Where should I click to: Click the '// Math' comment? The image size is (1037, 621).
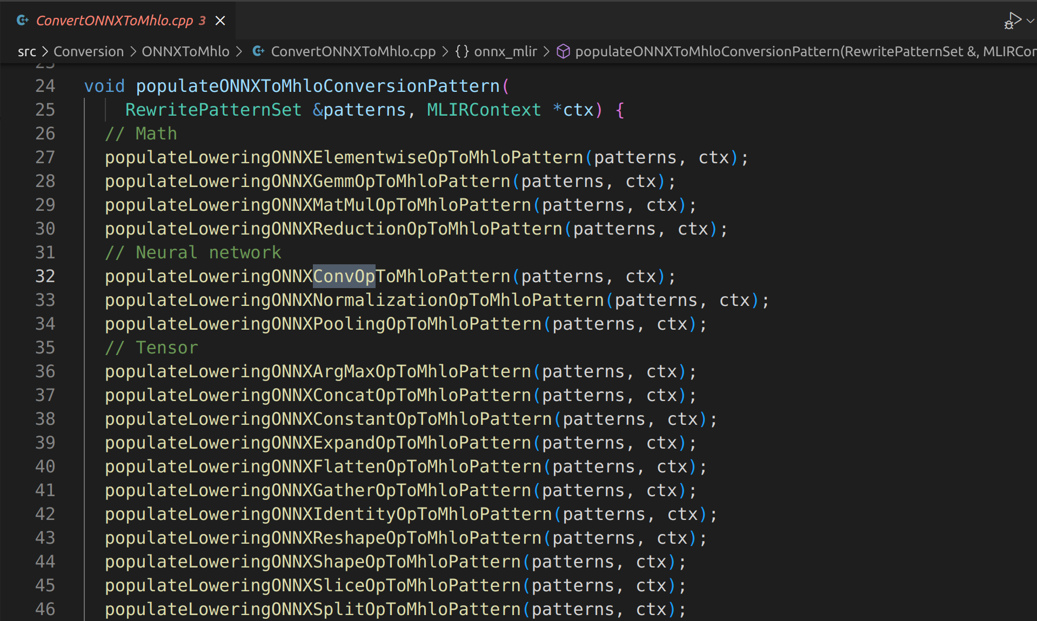coord(141,133)
